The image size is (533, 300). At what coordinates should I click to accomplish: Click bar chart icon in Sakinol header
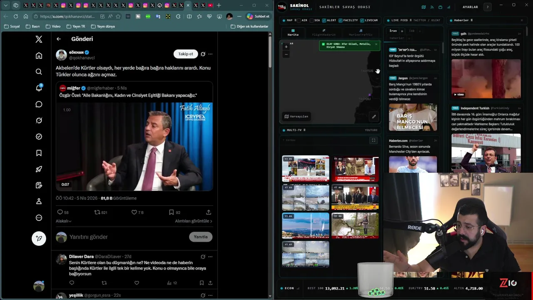(448, 7)
